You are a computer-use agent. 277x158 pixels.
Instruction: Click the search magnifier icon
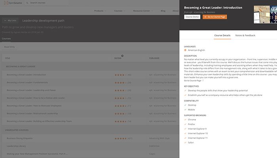27,3
